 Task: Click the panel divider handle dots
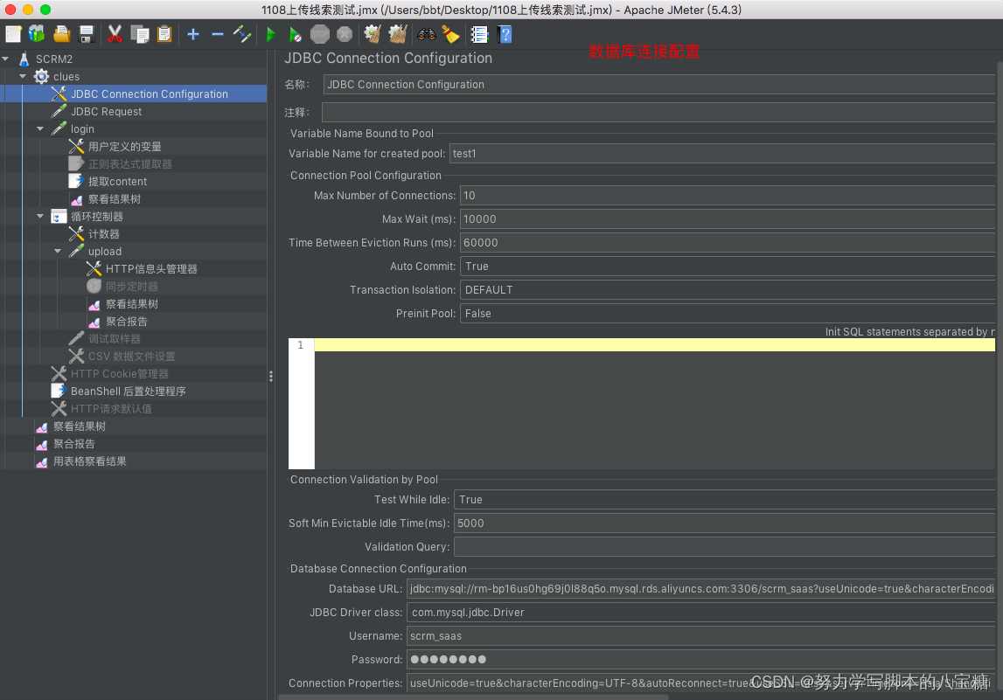(271, 377)
